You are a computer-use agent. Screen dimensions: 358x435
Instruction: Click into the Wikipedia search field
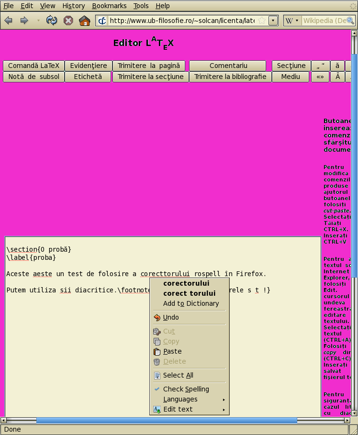324,21
